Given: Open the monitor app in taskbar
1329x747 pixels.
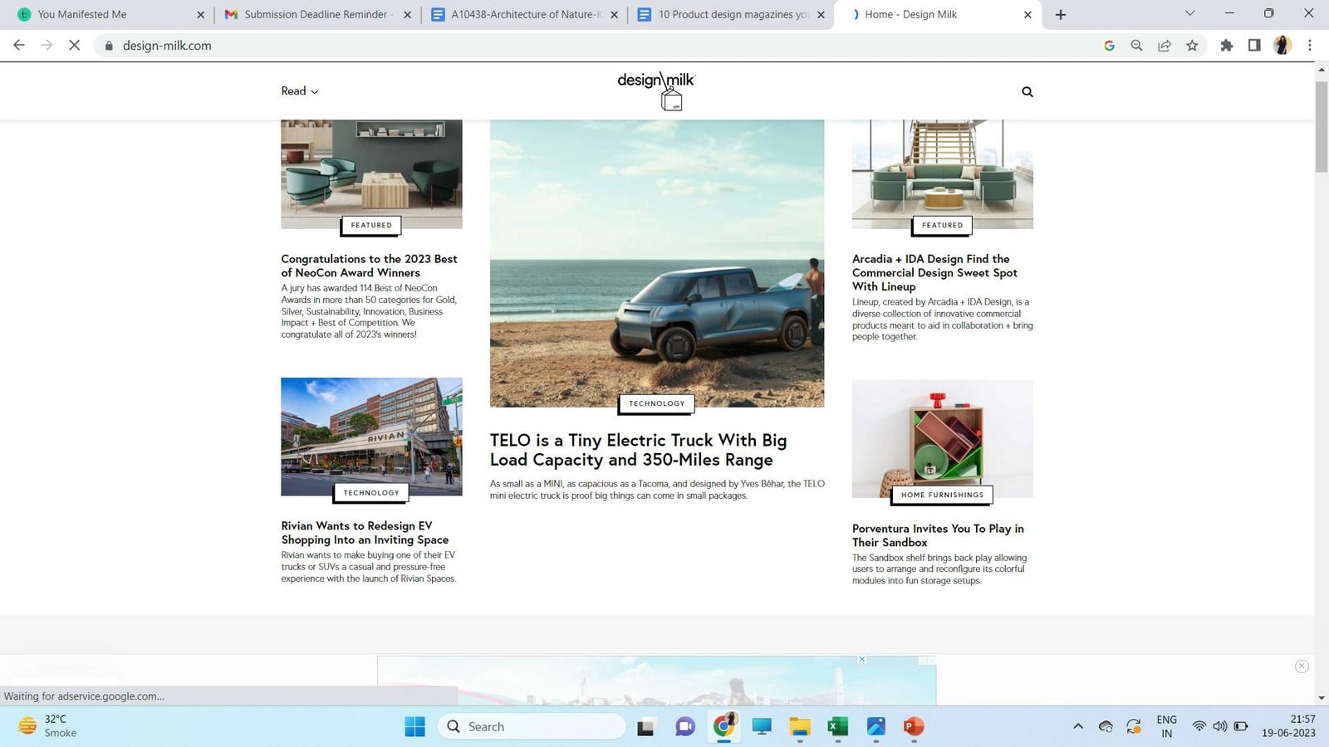Looking at the screenshot, I should pyautogui.click(x=762, y=727).
